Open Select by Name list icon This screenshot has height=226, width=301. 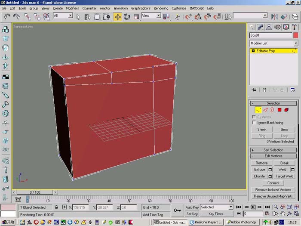click(87, 17)
